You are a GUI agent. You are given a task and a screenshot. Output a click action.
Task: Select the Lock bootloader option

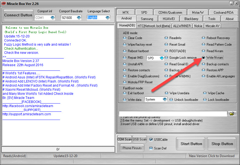pos(205,100)
